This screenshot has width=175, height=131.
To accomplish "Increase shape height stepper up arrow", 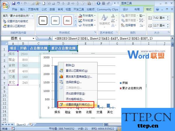I will point(168,17).
